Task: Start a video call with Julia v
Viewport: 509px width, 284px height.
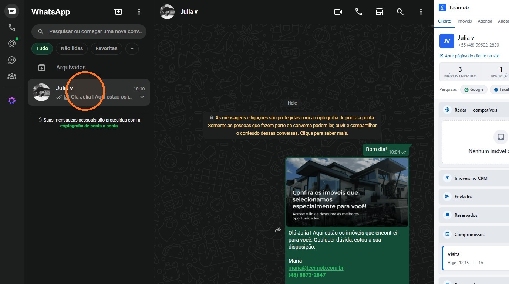Action: [338, 12]
